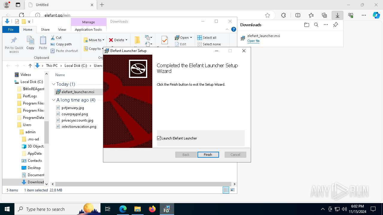Click Copy path in Clipboard group
Screen dimensions: 383x215
click(x=61, y=44)
